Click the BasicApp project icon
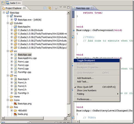This screenshot has height=124, width=134. pyautogui.click(x=8, y=12)
